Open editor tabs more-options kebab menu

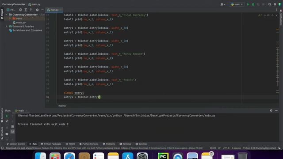point(276,10)
